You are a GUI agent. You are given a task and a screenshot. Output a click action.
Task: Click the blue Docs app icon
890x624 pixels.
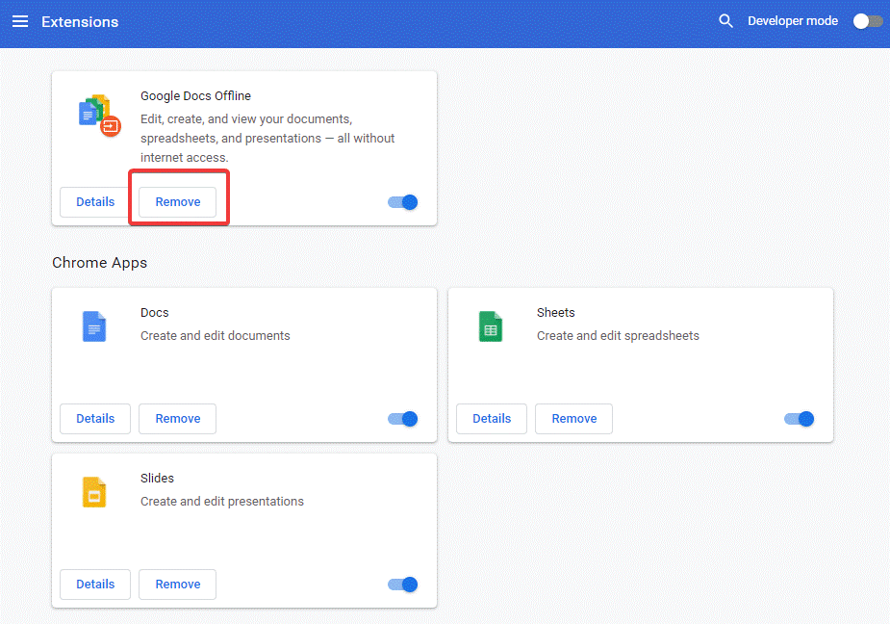93,327
